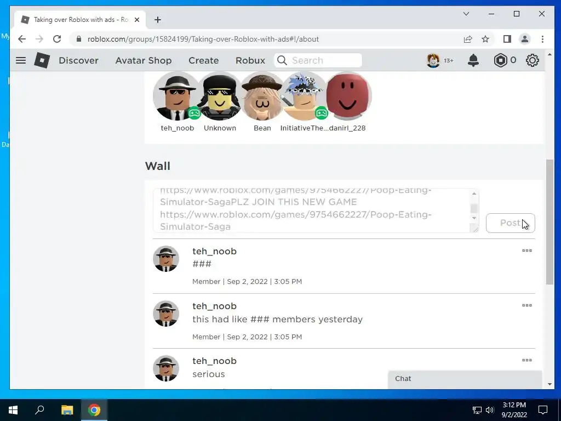Toggle the Chrome side panel icon
The width and height of the screenshot is (561, 421).
(x=507, y=39)
